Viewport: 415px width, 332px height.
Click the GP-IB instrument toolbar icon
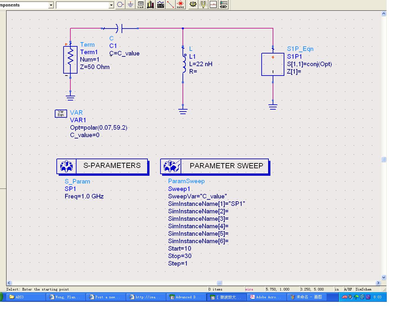click(x=223, y=5)
